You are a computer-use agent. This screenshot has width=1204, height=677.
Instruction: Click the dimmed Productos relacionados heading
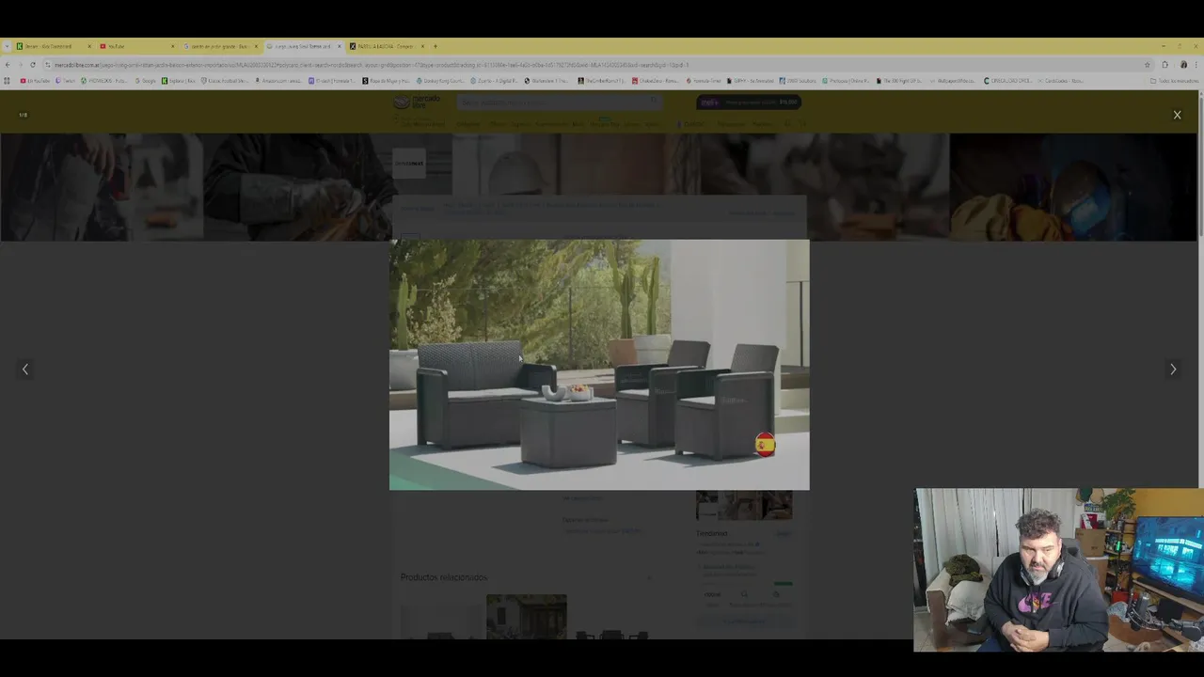[444, 577]
